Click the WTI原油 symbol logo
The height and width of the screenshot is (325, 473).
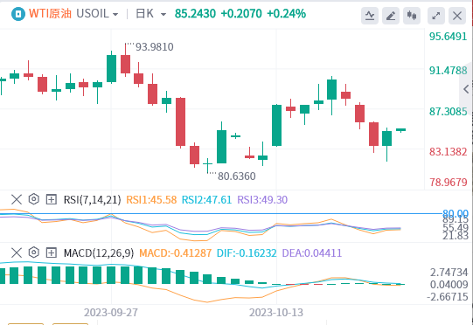(18, 14)
